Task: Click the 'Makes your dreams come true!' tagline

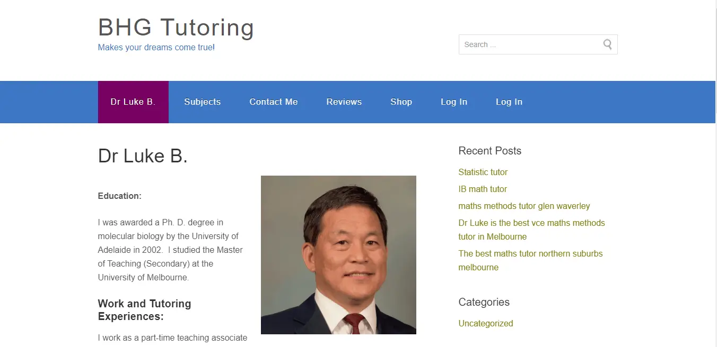Action: pos(156,48)
